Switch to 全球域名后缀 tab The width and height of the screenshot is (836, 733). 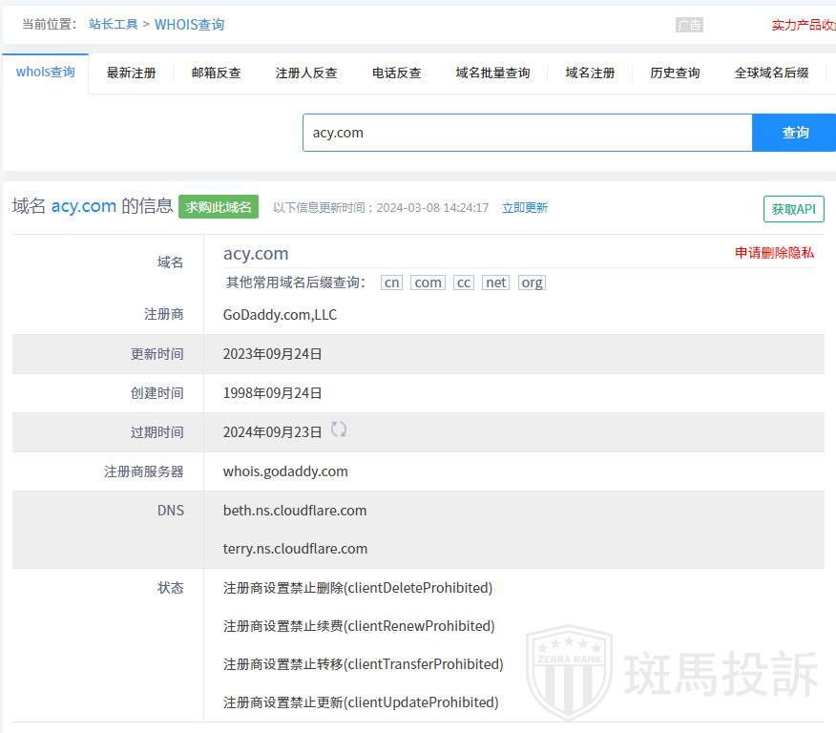(771, 73)
